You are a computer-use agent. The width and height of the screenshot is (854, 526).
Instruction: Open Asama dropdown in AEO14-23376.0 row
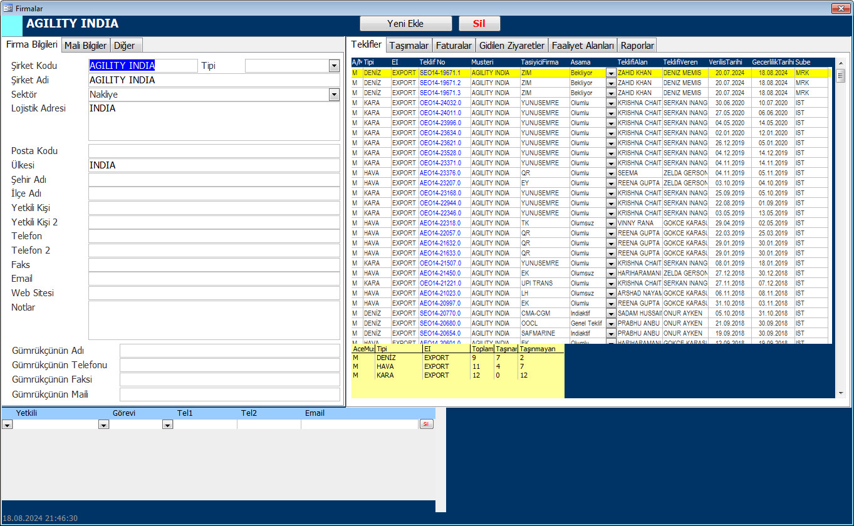(611, 173)
